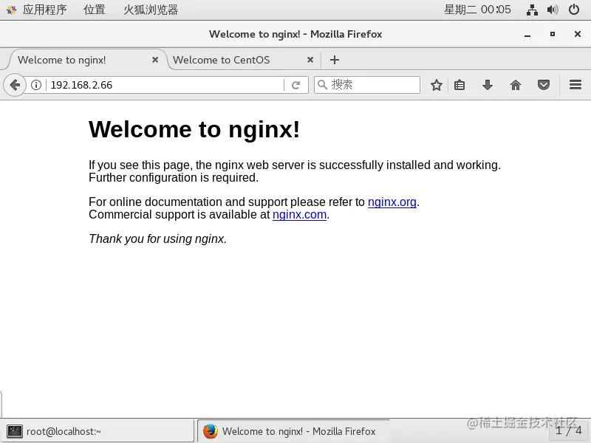Image resolution: width=591 pixels, height=443 pixels.
Task: Minimize the Firefox window
Action: (527, 34)
